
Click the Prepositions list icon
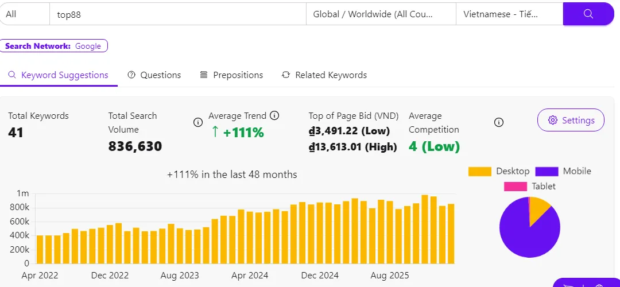click(204, 75)
